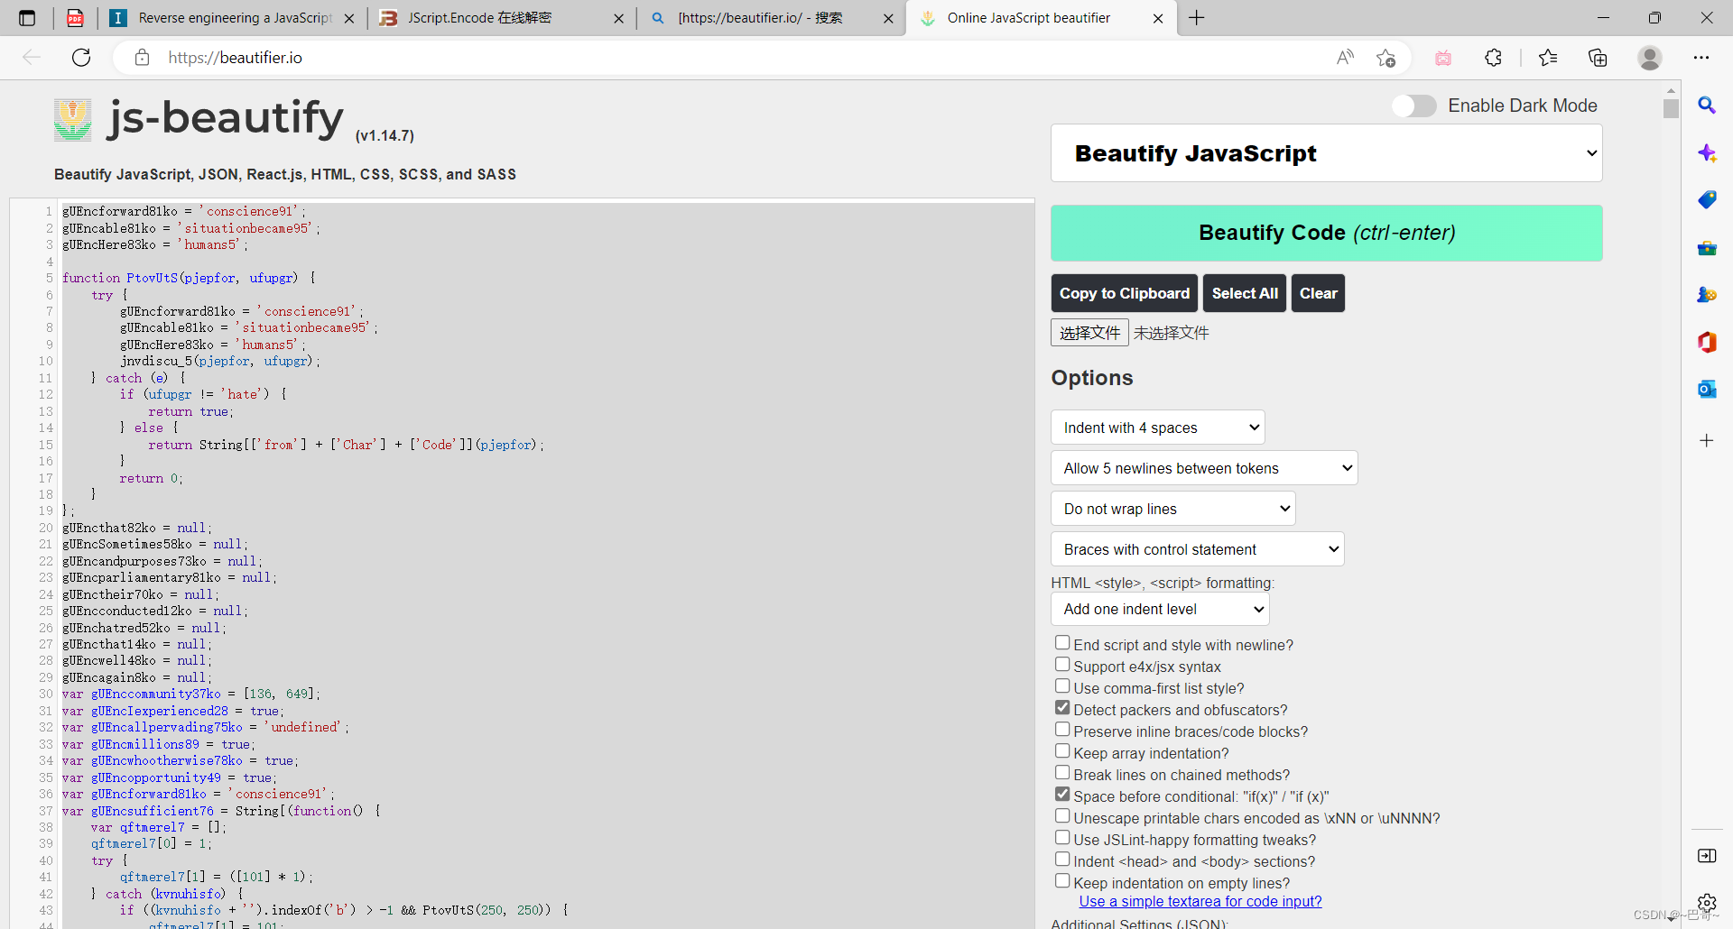
Task: Add page to favorites star icon
Action: pyautogui.click(x=1386, y=58)
